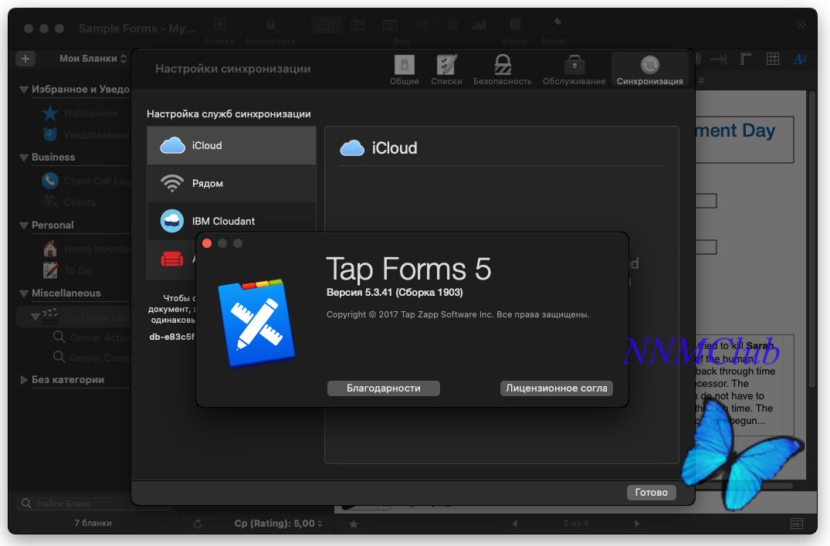Open Home Inventory form
830x546 pixels.
[86, 249]
